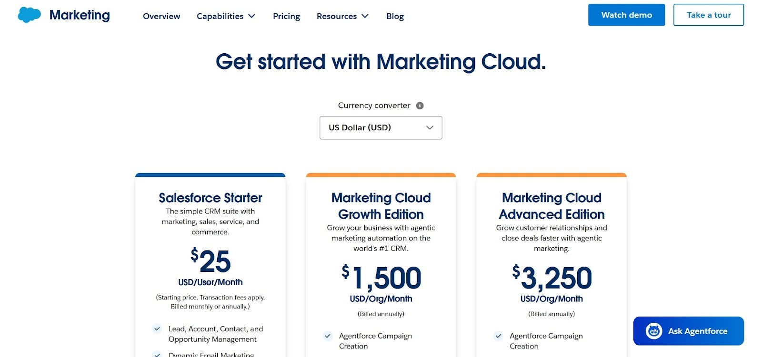The image size is (762, 357).
Task: Click Growth Edition Agentforce Campaign Creation text
Action: point(375,341)
